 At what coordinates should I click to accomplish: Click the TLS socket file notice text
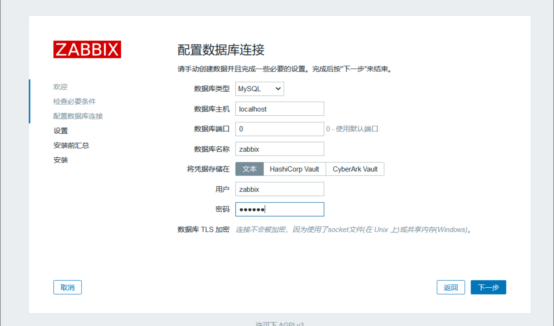(354, 229)
